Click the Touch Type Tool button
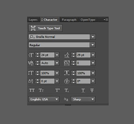 pos(46,28)
